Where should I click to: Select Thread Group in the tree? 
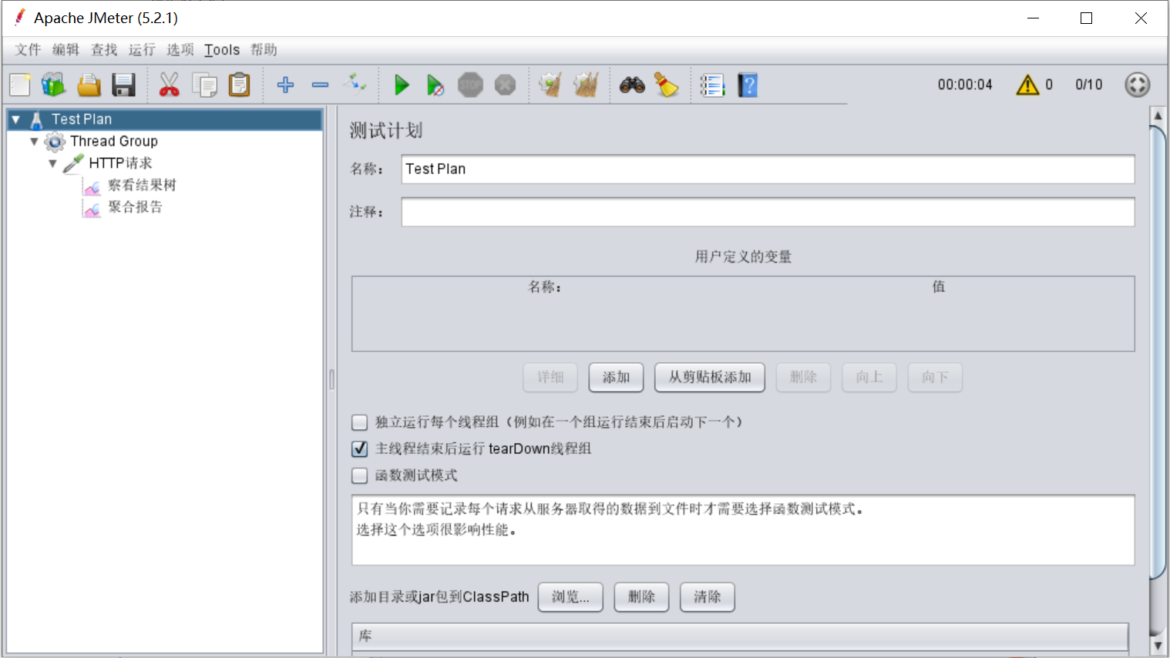(x=114, y=142)
